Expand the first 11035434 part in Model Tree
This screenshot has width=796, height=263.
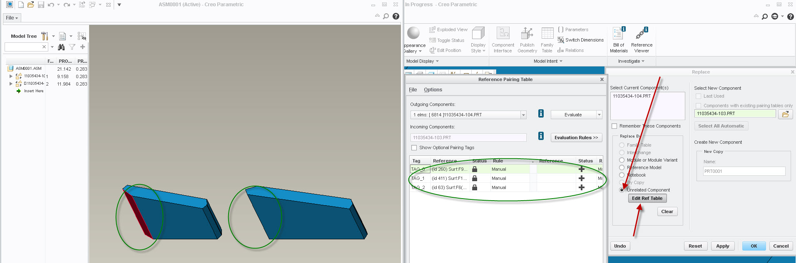11,76
